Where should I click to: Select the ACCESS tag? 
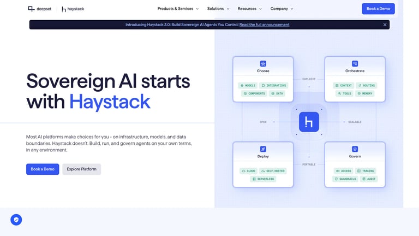pos(343,171)
